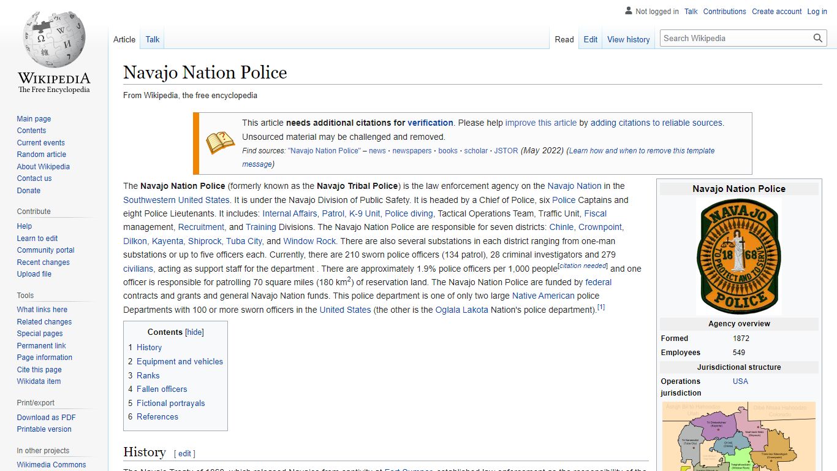Click the search magnifying glass icon
This screenshot has height=471, width=837.
(x=818, y=38)
